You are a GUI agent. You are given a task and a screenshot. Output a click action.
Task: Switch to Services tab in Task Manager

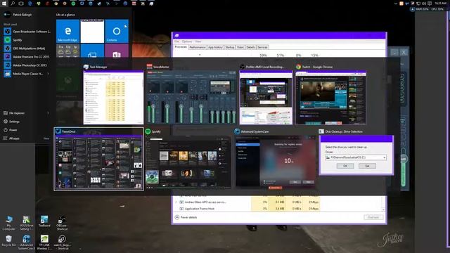pos(262,47)
